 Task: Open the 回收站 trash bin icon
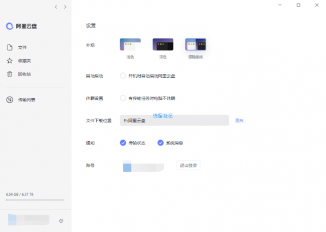point(10,74)
